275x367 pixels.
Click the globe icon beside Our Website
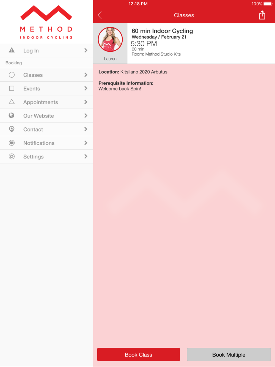click(12, 116)
